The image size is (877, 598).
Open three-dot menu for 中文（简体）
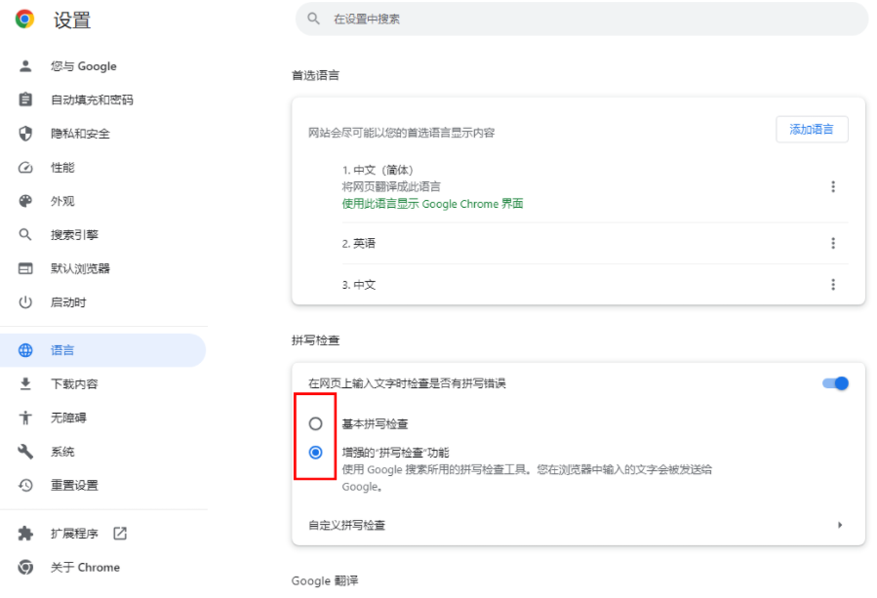click(833, 187)
